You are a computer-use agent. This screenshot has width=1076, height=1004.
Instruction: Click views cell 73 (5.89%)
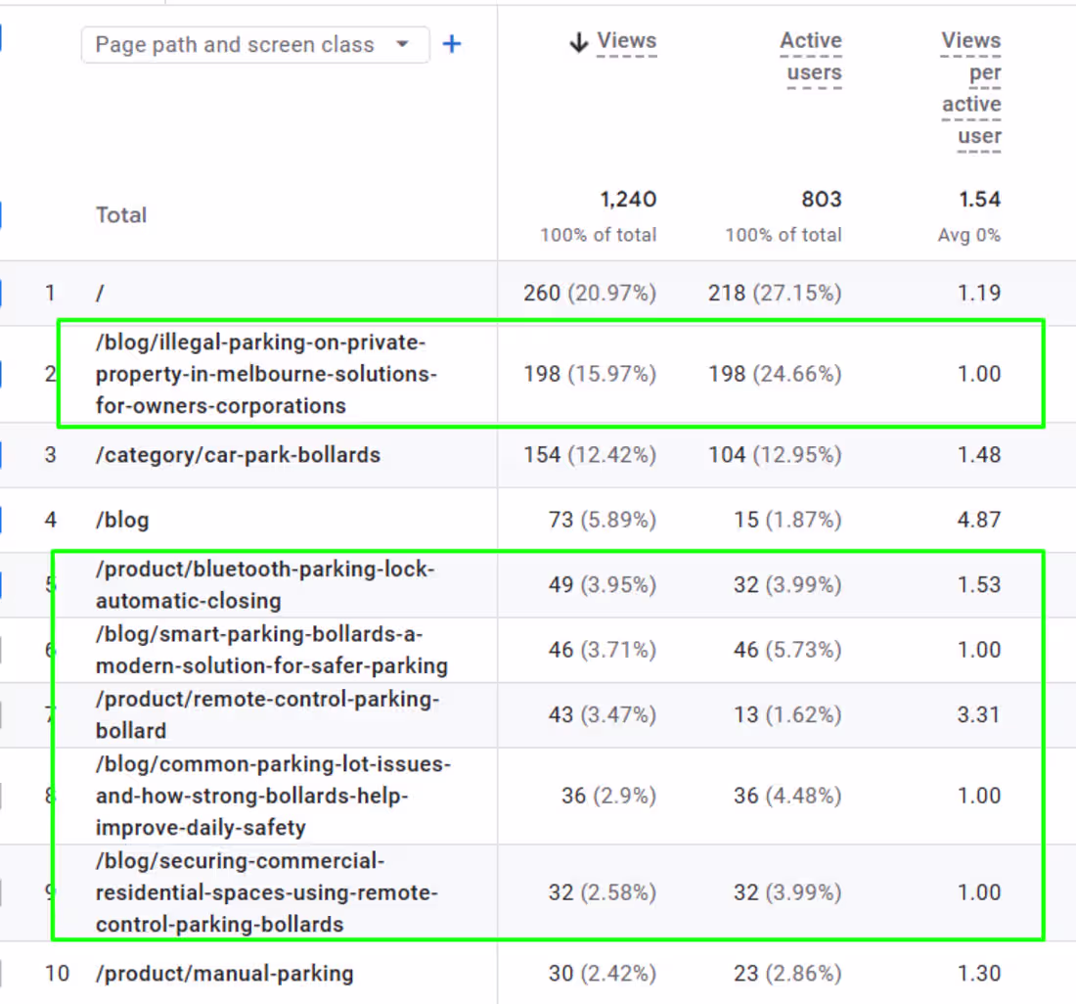pos(602,521)
